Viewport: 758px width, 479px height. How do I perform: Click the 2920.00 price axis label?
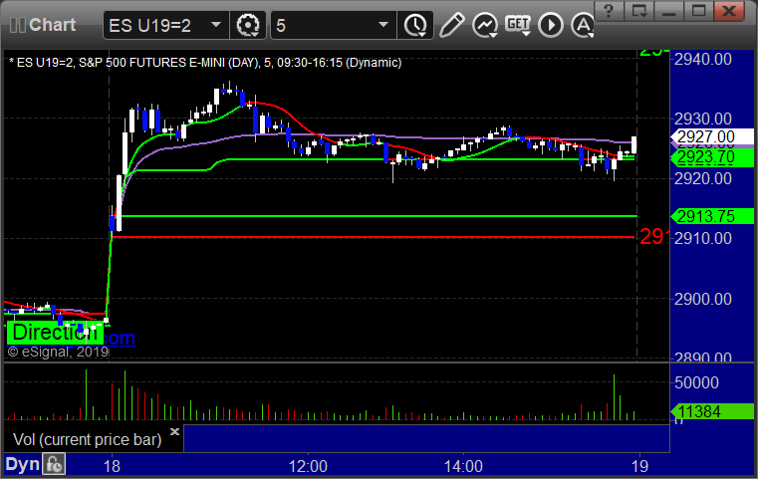(x=703, y=179)
